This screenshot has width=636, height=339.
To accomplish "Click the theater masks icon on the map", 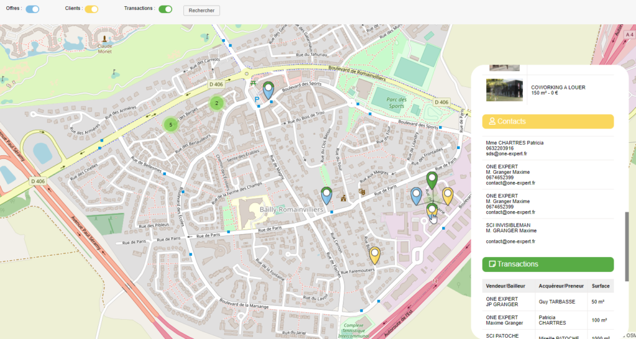I will coord(361,193).
